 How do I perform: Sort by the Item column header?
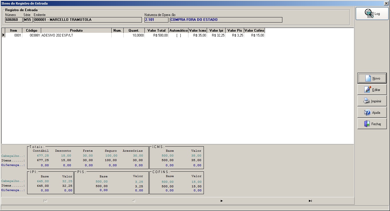coord(13,31)
